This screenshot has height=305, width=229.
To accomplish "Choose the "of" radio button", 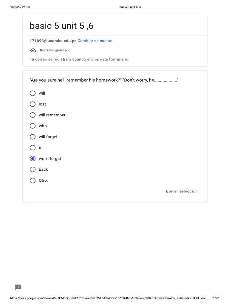I will 33,148.
